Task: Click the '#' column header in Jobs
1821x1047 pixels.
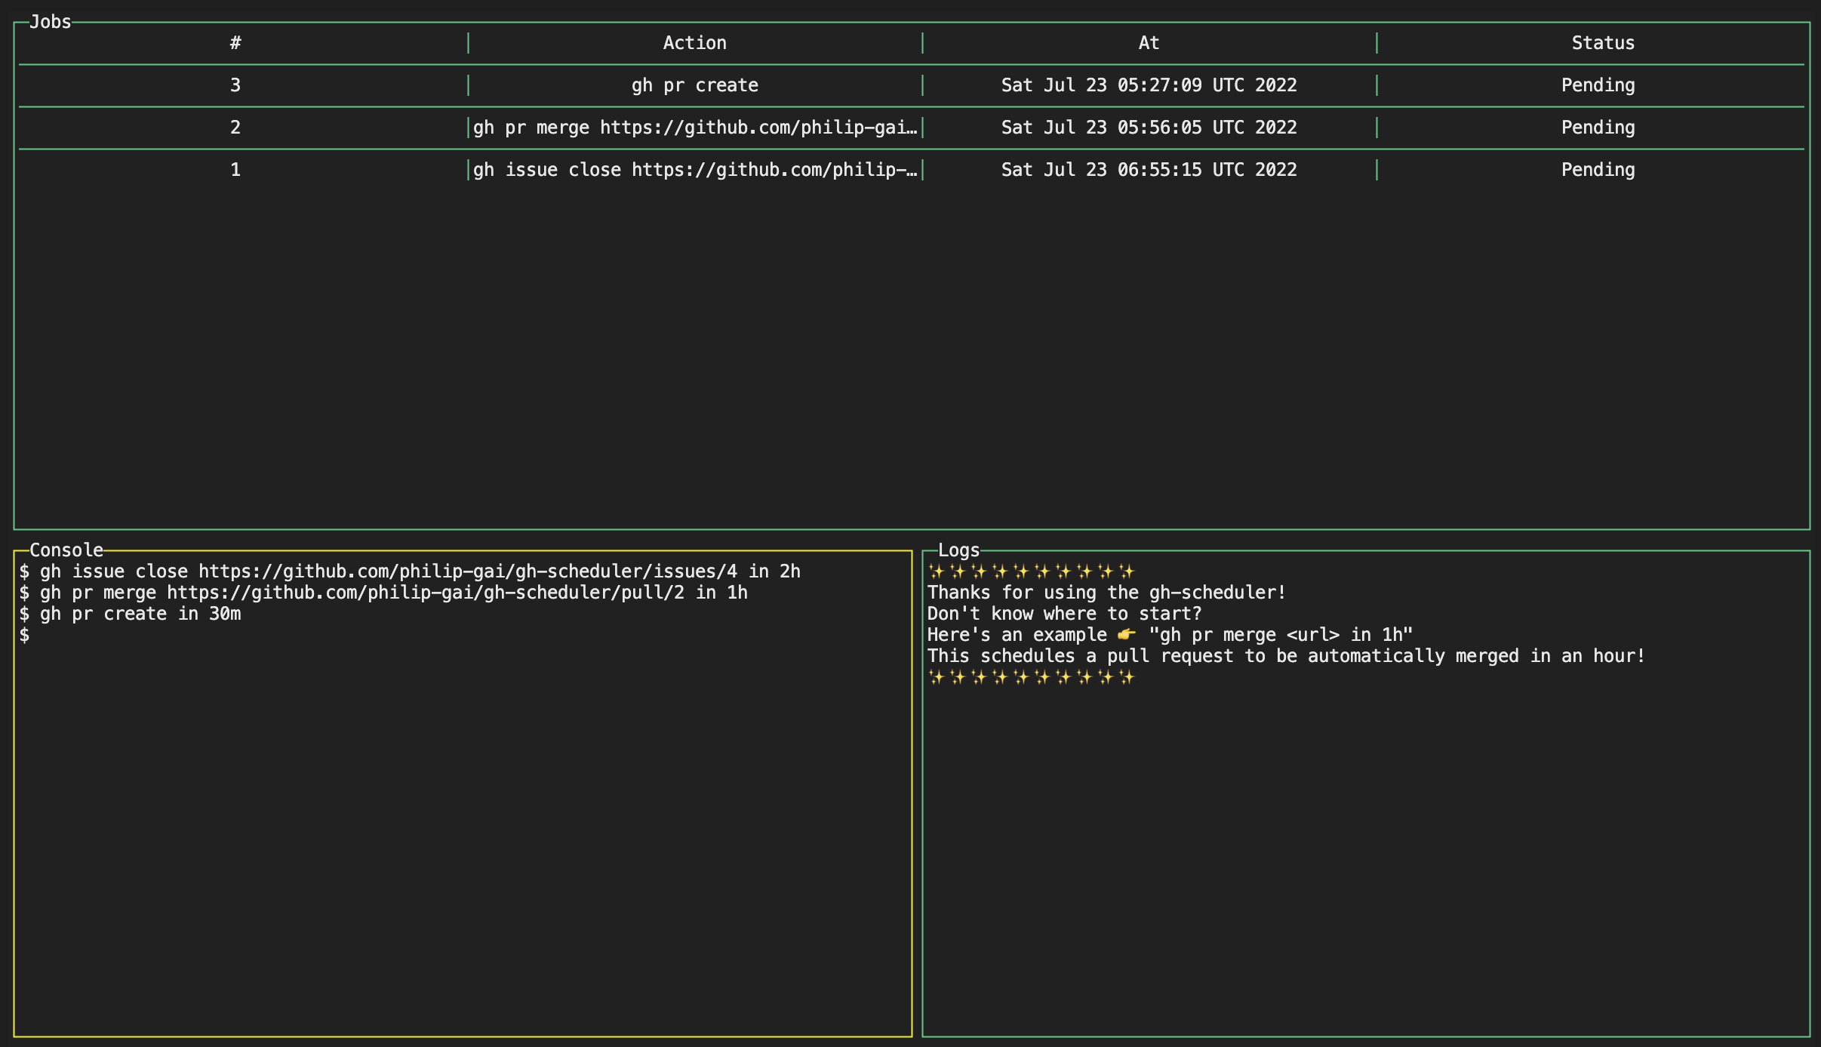Action: coord(236,43)
